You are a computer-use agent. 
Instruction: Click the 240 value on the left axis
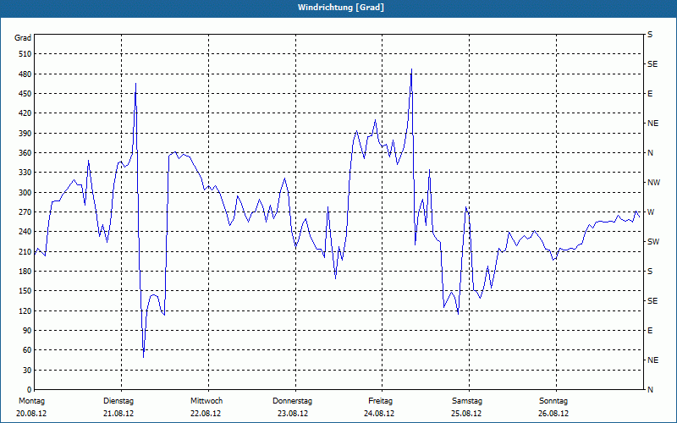[x=25, y=232]
